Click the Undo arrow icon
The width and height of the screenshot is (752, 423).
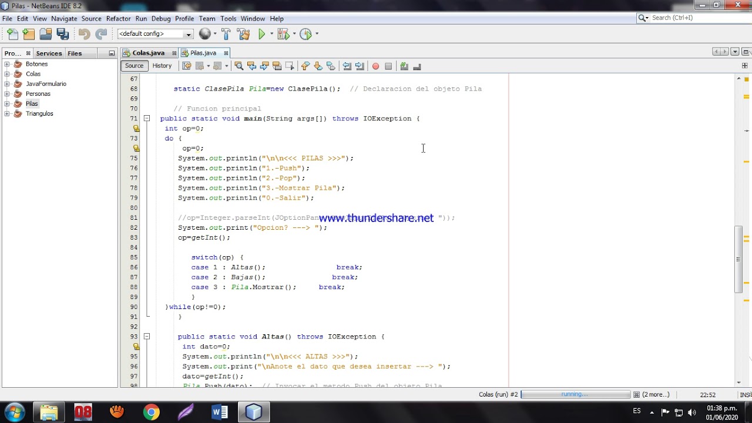(x=84, y=34)
